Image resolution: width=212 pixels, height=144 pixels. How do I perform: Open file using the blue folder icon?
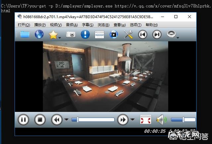25,35
